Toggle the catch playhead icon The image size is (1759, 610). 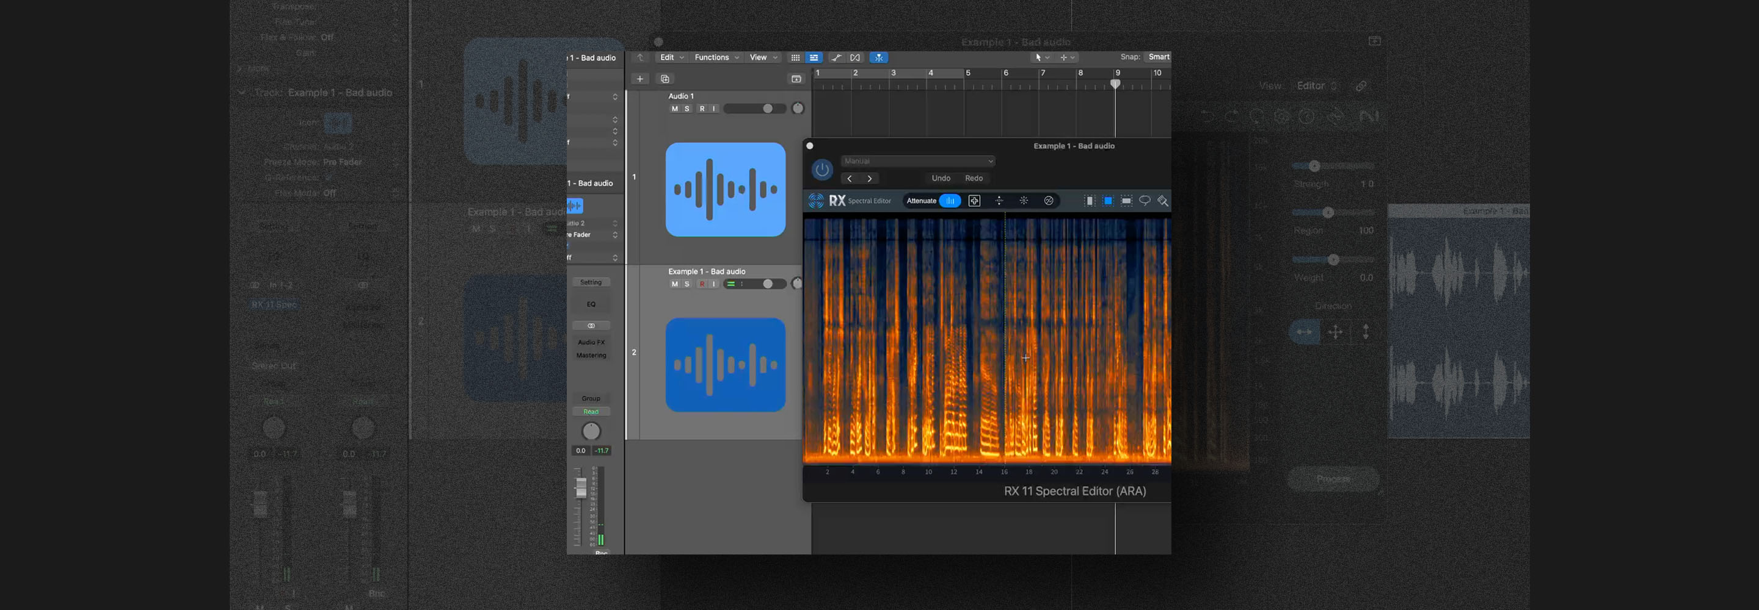pyautogui.click(x=879, y=58)
